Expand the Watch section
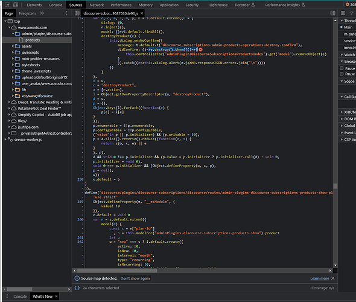Viewport: 356px width, 302px height. [x=342, y=54]
